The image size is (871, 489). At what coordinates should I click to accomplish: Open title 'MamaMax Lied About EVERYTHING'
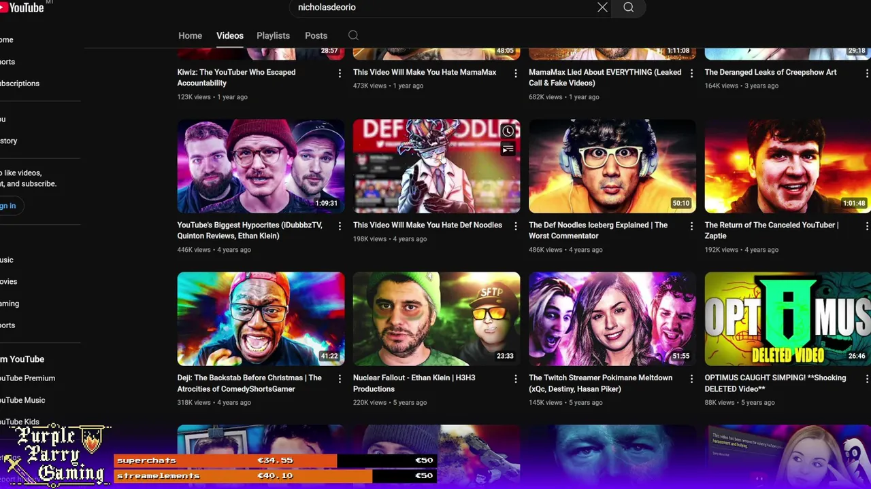[x=605, y=77]
